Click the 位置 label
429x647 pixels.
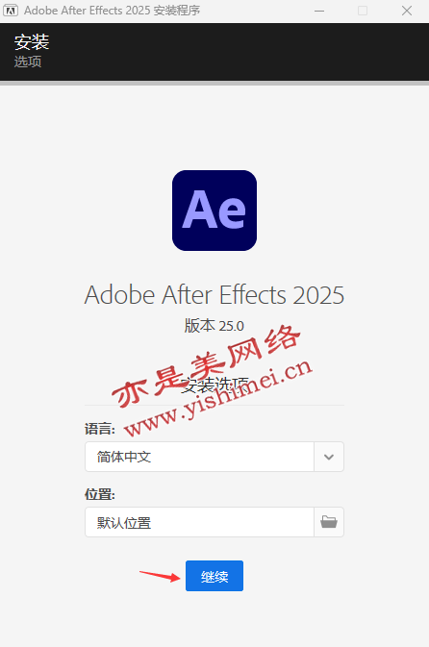coord(100,494)
